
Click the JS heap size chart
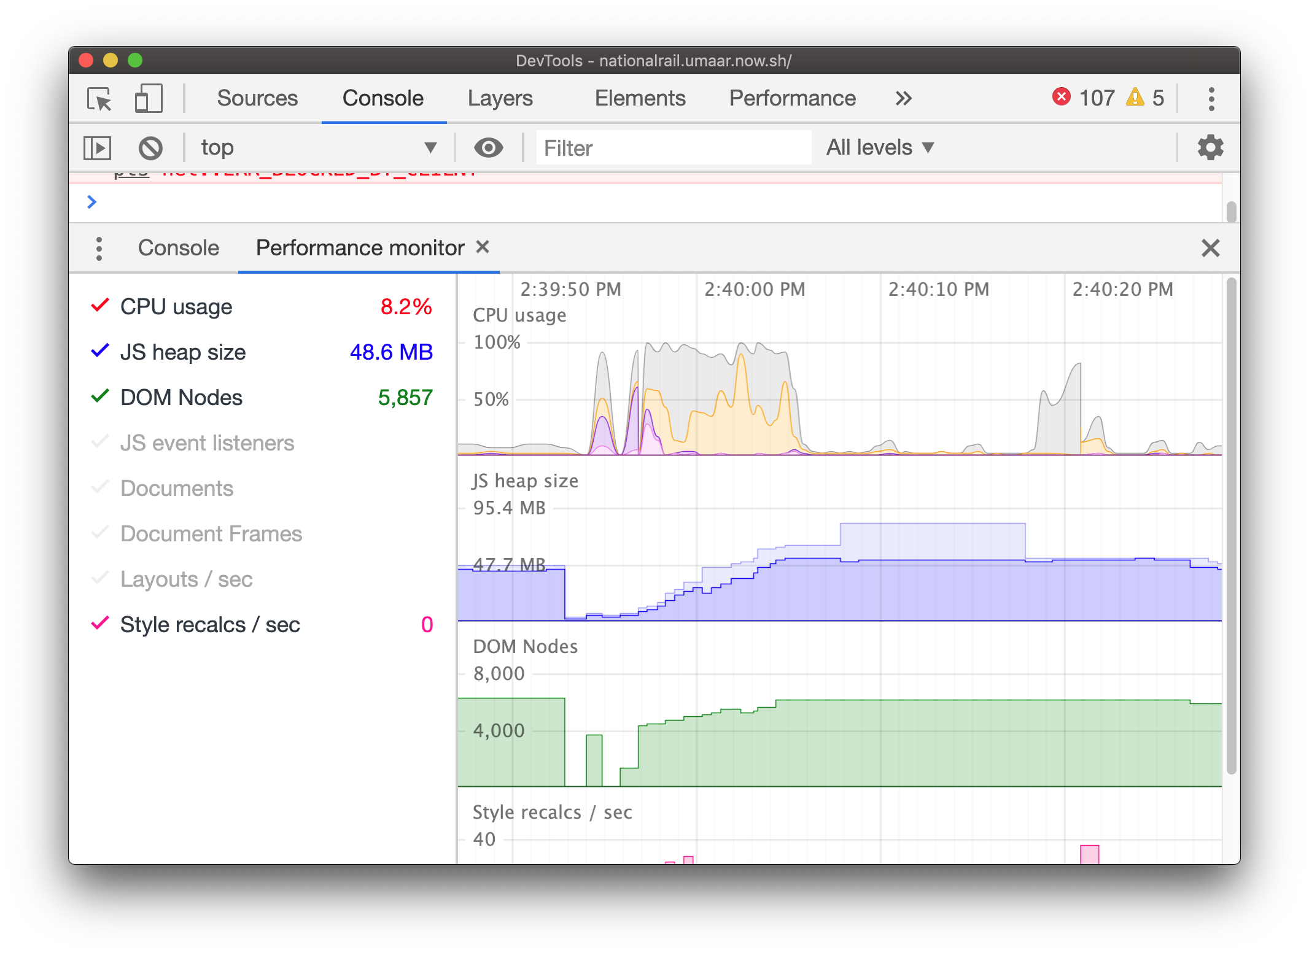[x=839, y=565]
